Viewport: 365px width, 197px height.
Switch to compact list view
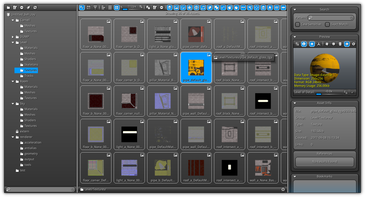(110, 8)
